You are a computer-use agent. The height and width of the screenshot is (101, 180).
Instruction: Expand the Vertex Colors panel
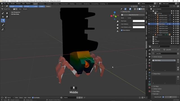[x=152, y=89]
